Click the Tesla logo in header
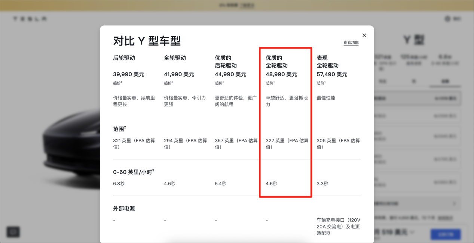The width and height of the screenshot is (474, 243). pyautogui.click(x=30, y=19)
